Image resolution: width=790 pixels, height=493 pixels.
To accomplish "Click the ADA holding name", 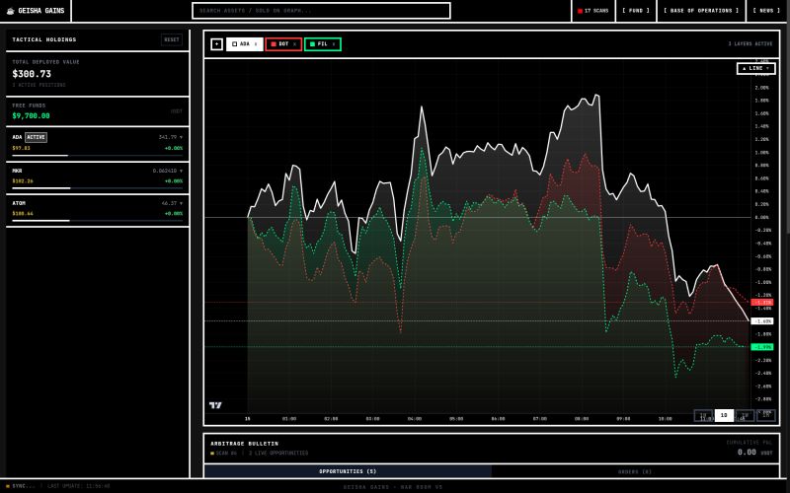I will [17, 137].
